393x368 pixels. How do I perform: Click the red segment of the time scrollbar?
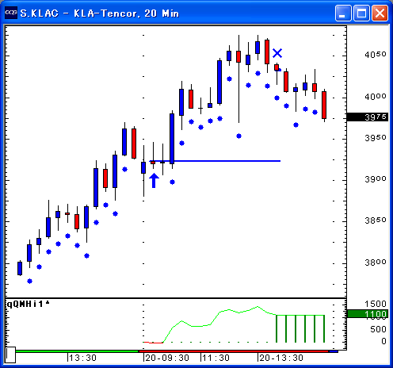(x=234, y=351)
